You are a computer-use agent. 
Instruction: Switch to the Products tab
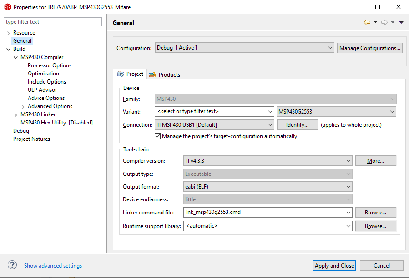tap(165, 75)
